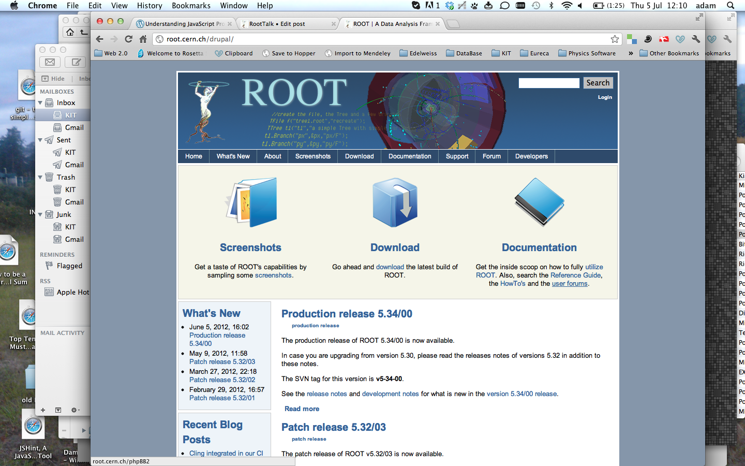745x466 pixels.
Task: Click the Documentation book icon
Action: coord(539,202)
